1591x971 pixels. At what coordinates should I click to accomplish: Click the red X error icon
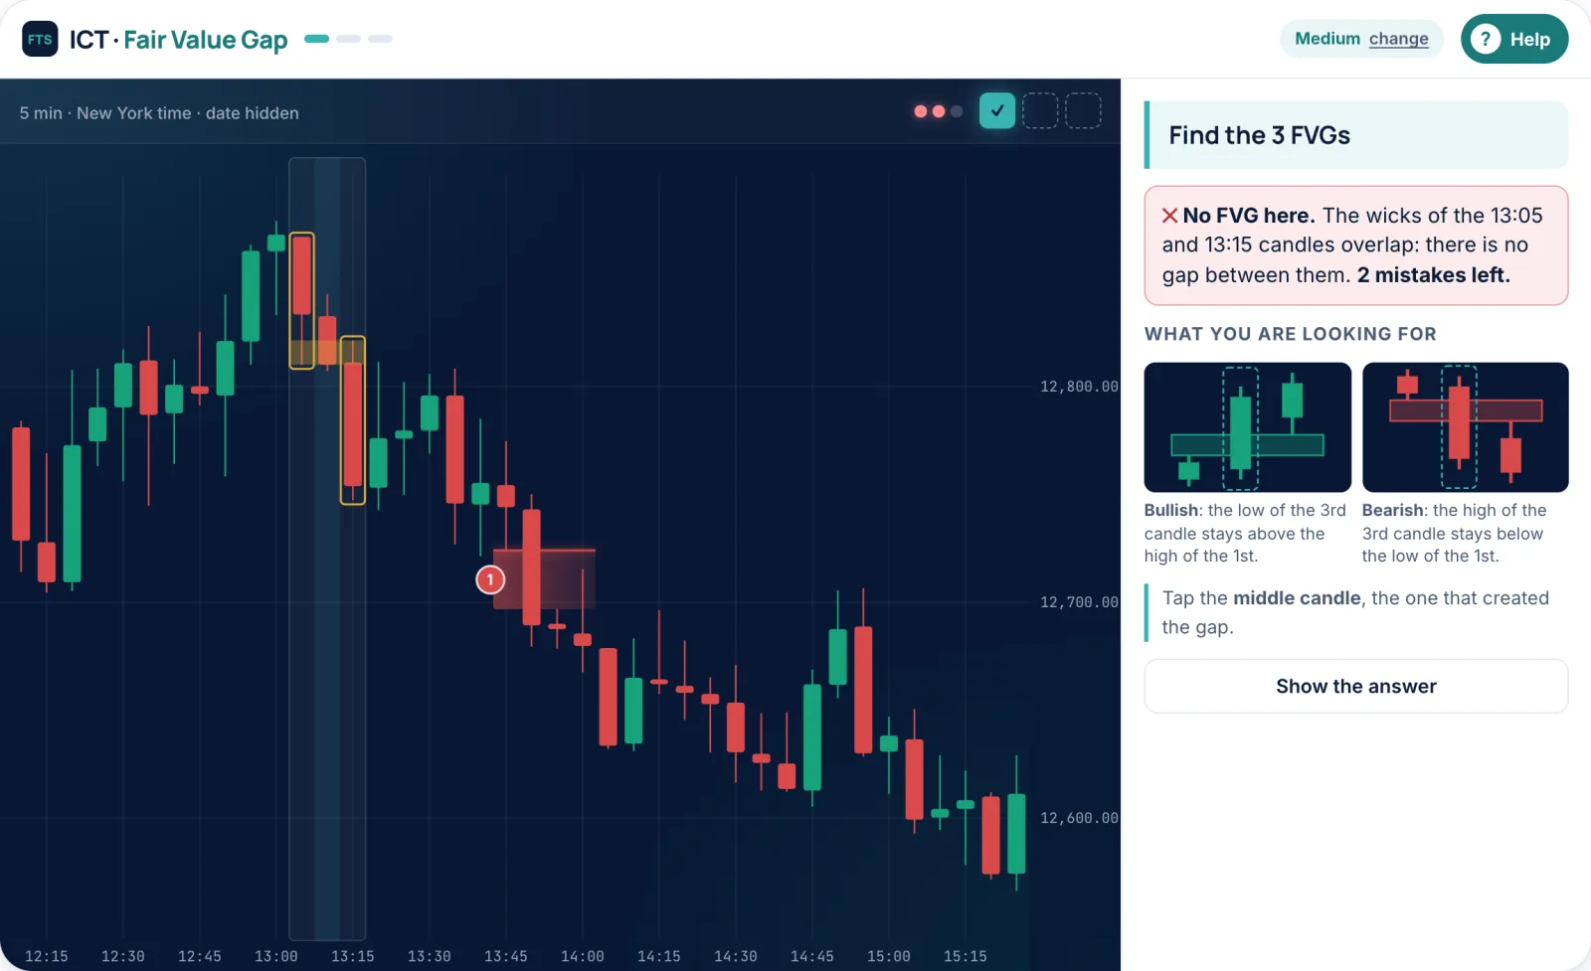click(x=1170, y=216)
